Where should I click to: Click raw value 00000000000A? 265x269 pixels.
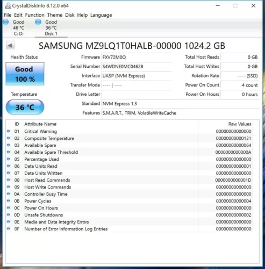pyautogui.click(x=233, y=152)
